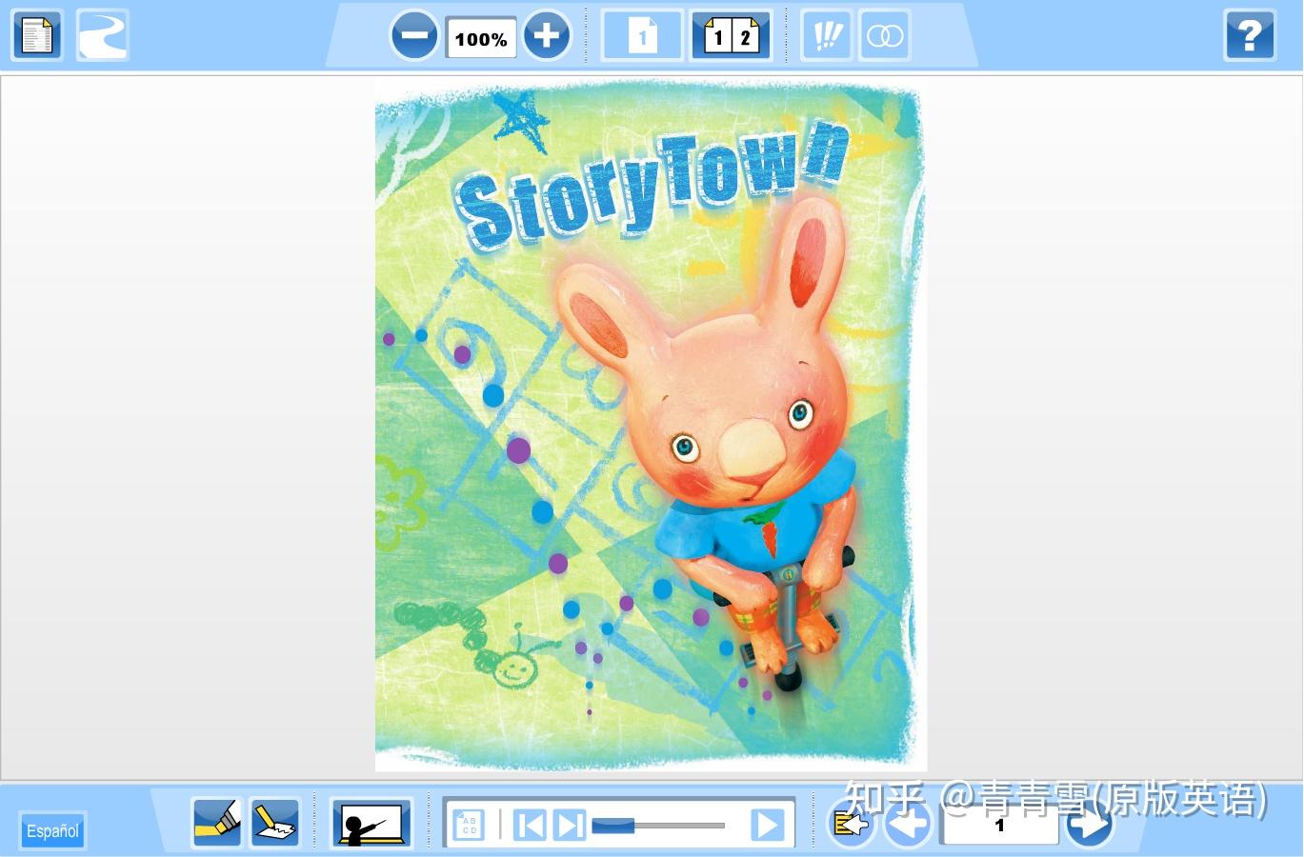
Task: Open the teacher whiteboard mode
Action: [371, 821]
